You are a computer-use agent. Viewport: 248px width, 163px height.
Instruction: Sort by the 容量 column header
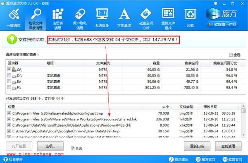coord(142,63)
